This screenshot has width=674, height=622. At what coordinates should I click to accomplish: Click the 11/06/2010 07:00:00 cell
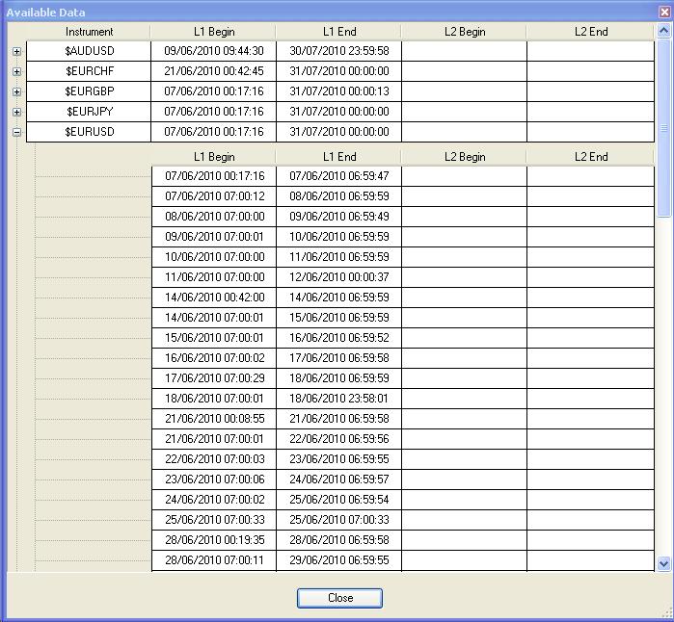coord(214,277)
